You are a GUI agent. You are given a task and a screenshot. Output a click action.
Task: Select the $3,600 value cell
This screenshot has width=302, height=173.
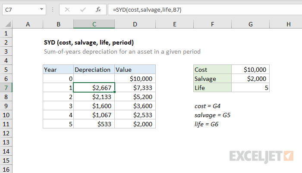pos(135,106)
